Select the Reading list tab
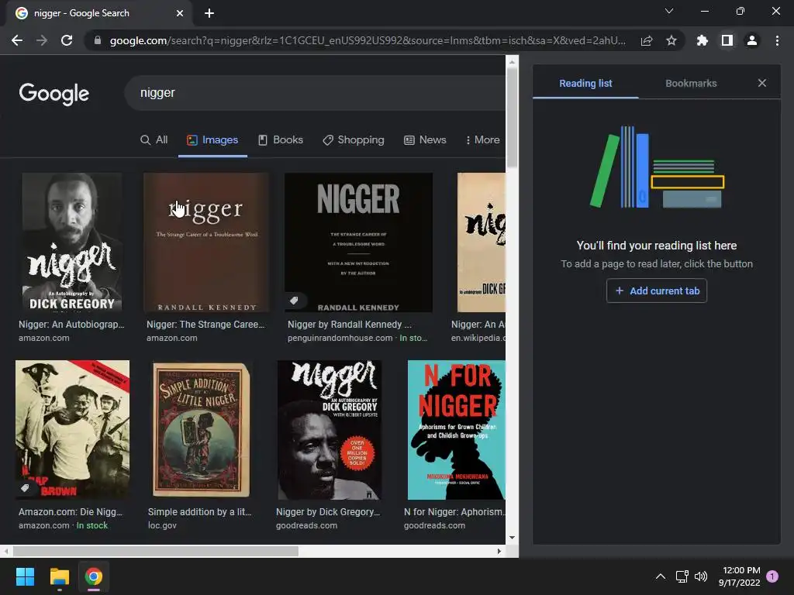 tap(585, 84)
